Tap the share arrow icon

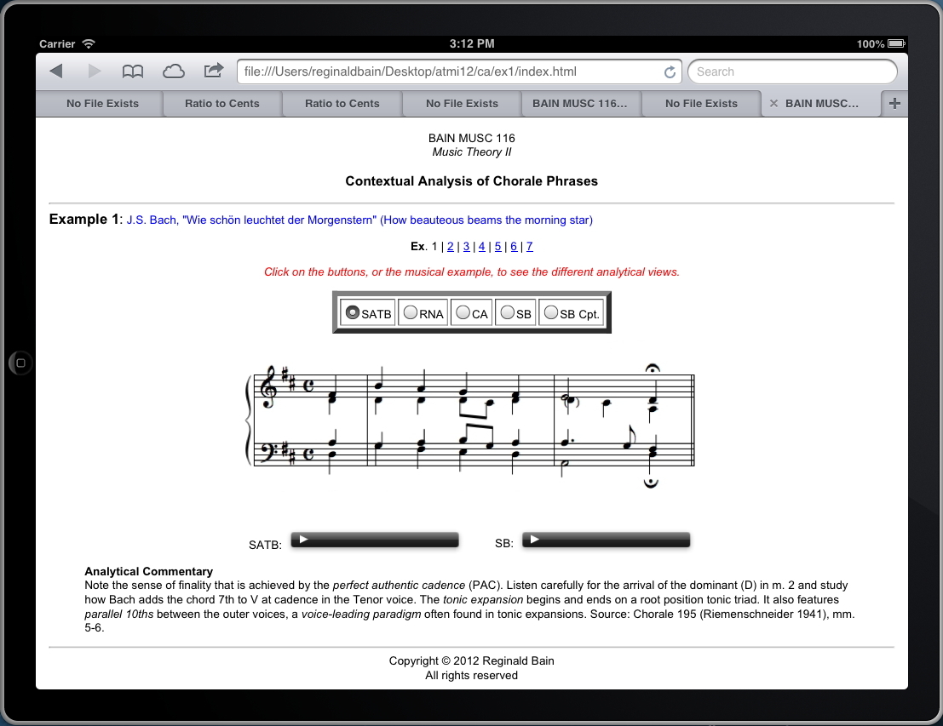pos(214,71)
